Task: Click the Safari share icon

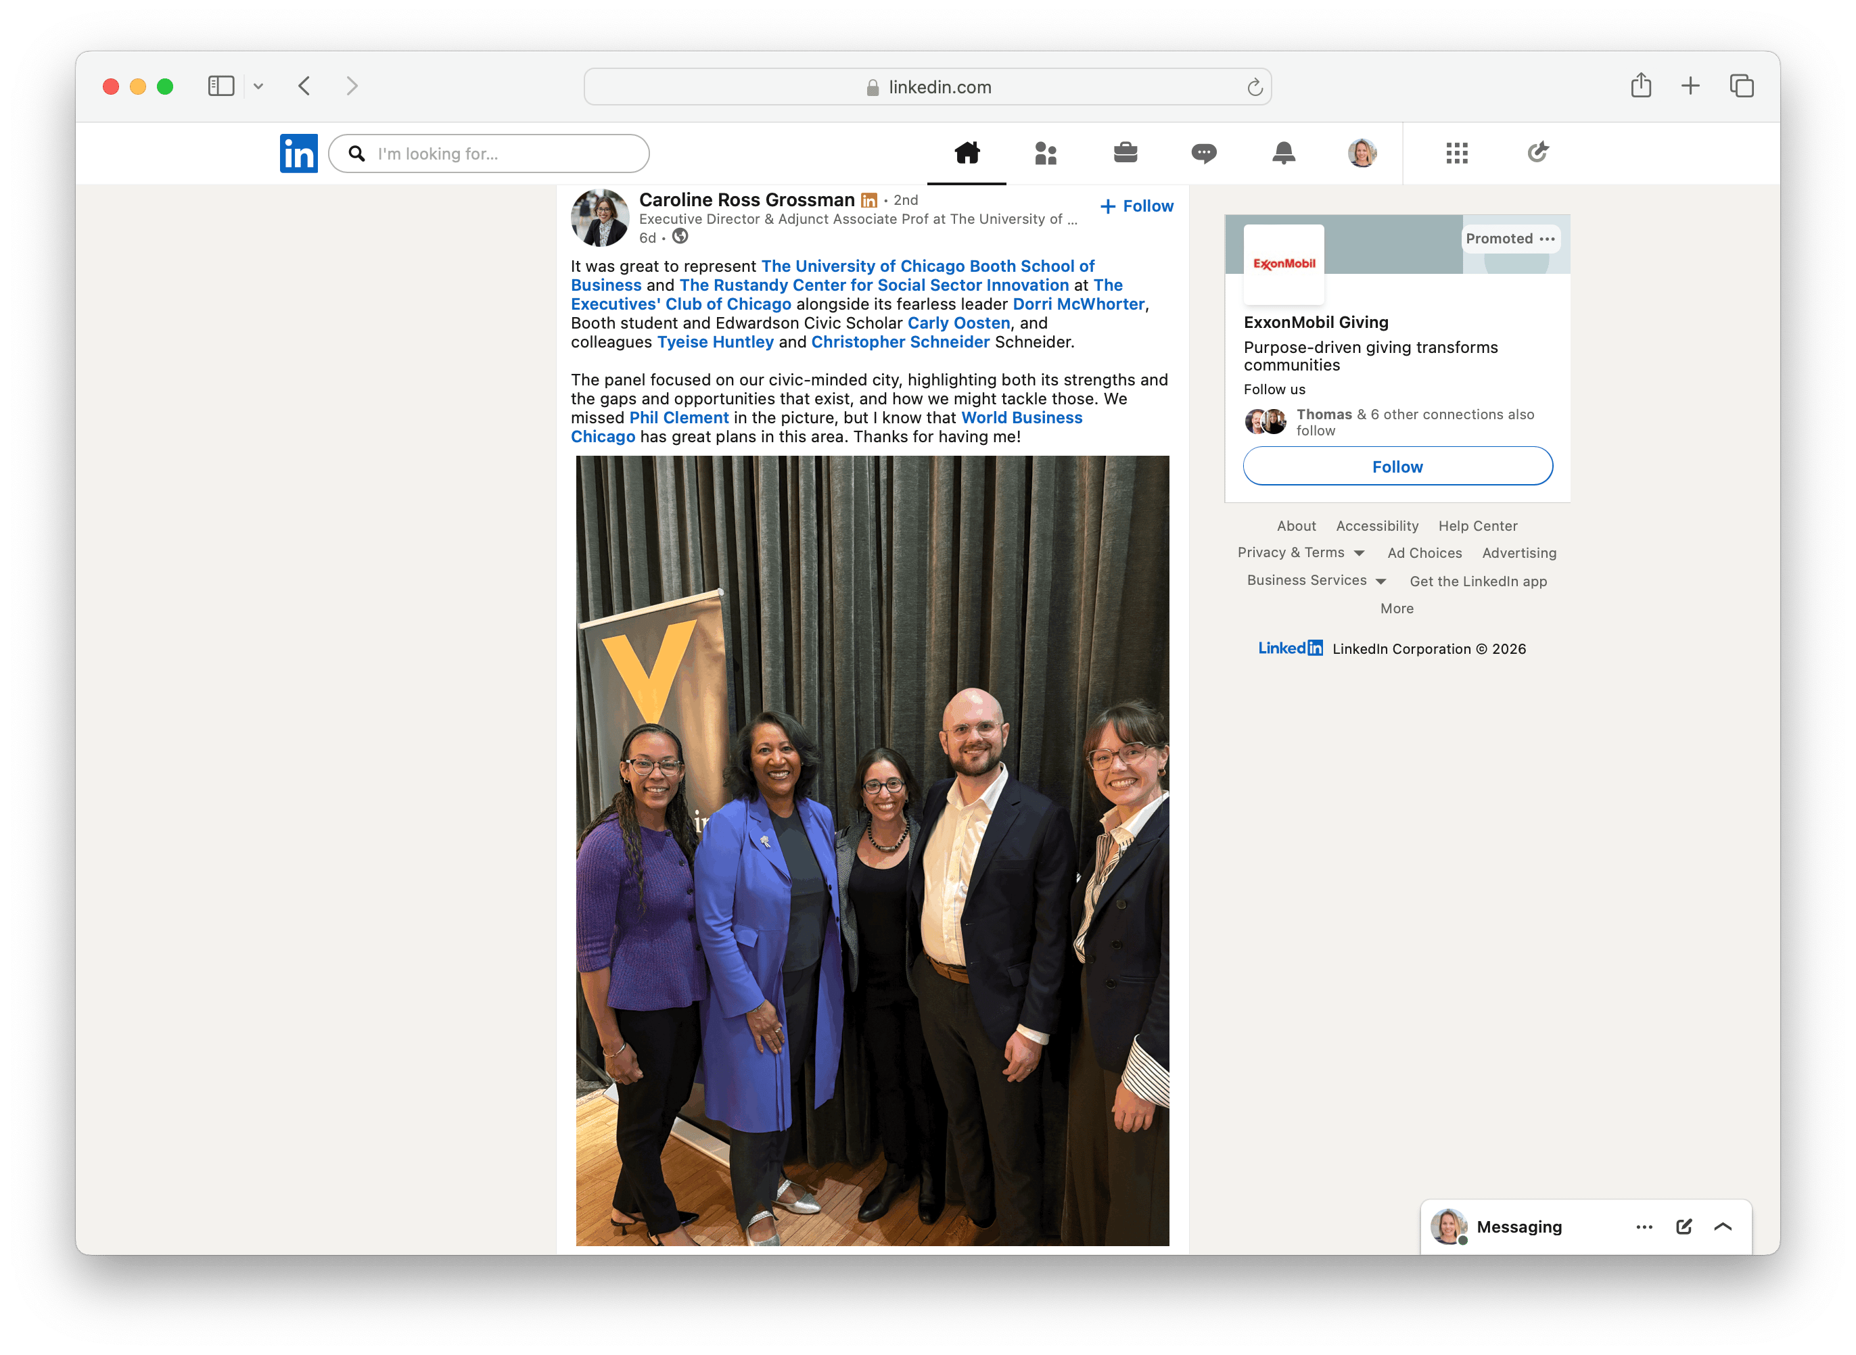Action: (1641, 85)
